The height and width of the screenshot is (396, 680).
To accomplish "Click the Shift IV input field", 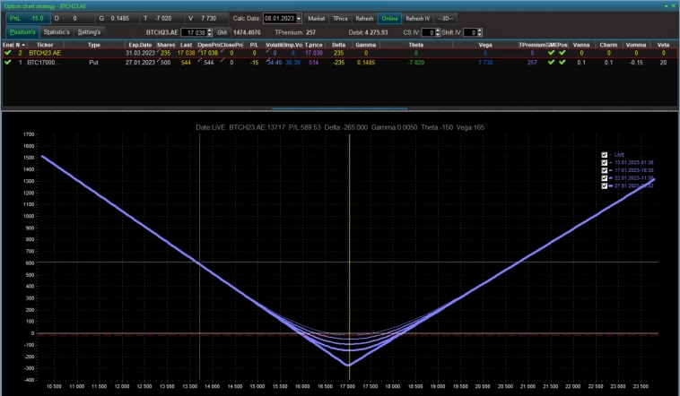I will [x=470, y=32].
